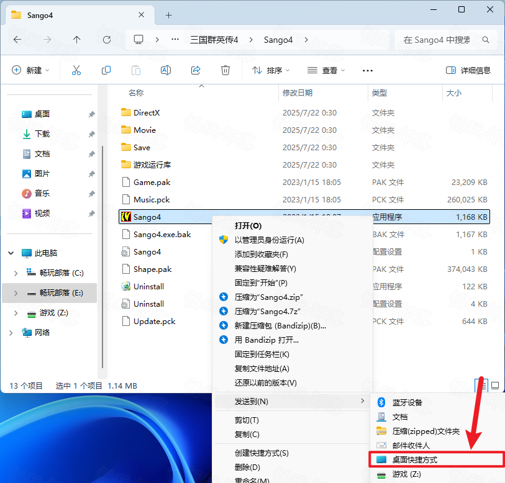
Task: Select the Music.pck file
Action: click(x=152, y=200)
